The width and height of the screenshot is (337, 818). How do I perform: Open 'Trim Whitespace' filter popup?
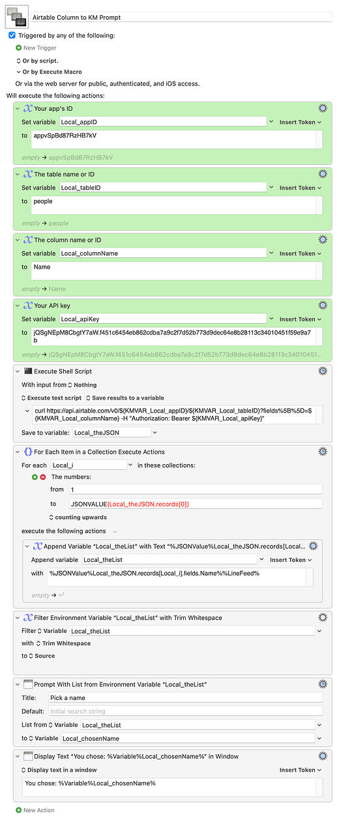pyautogui.click(x=65, y=643)
